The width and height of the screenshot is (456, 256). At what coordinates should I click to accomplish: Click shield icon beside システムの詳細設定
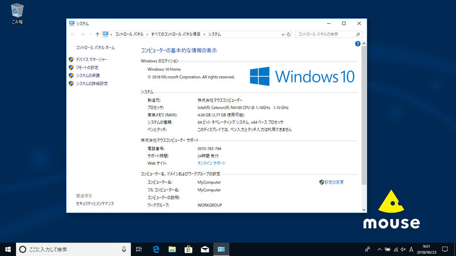coord(71,84)
